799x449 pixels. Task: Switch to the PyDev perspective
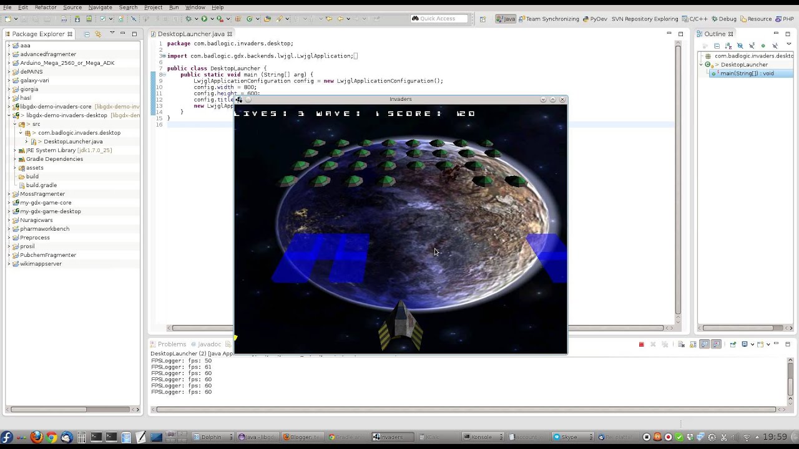595,19
